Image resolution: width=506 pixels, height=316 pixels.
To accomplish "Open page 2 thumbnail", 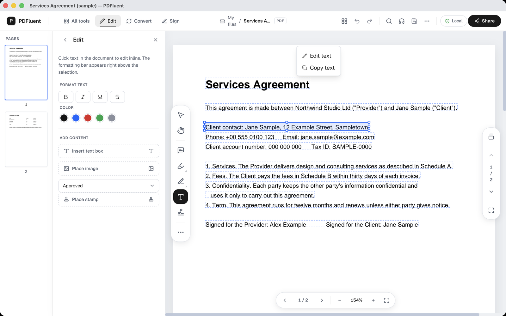I will click(x=26, y=139).
